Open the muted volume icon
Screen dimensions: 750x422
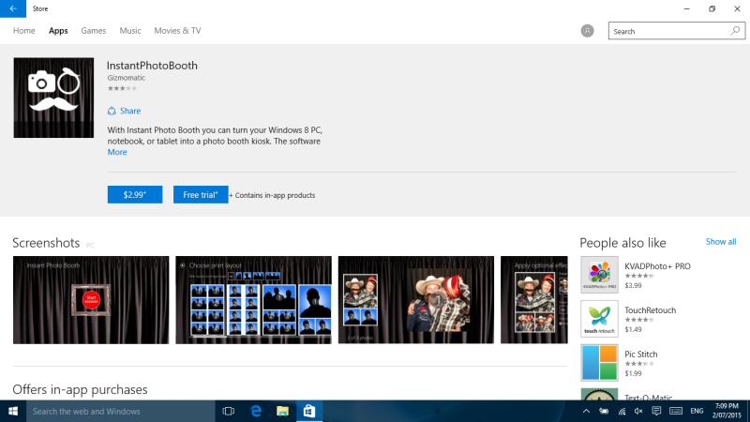pos(638,411)
